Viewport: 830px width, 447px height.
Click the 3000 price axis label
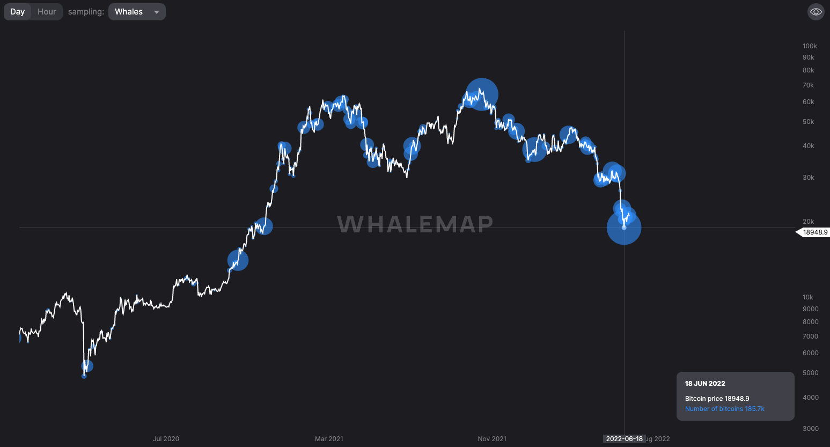[x=811, y=429]
